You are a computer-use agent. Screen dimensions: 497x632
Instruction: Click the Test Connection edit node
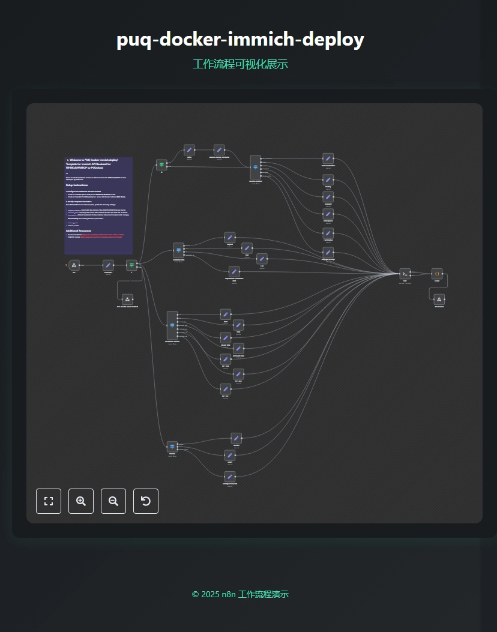[328, 159]
